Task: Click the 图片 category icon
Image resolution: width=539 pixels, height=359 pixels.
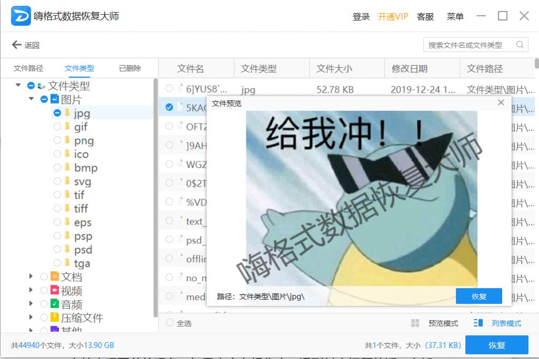Action: click(55, 99)
